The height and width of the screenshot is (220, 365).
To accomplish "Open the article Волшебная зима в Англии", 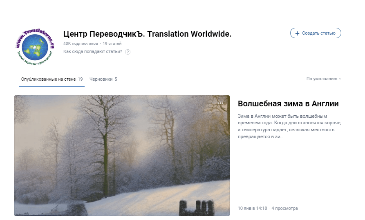I will coord(288,103).
